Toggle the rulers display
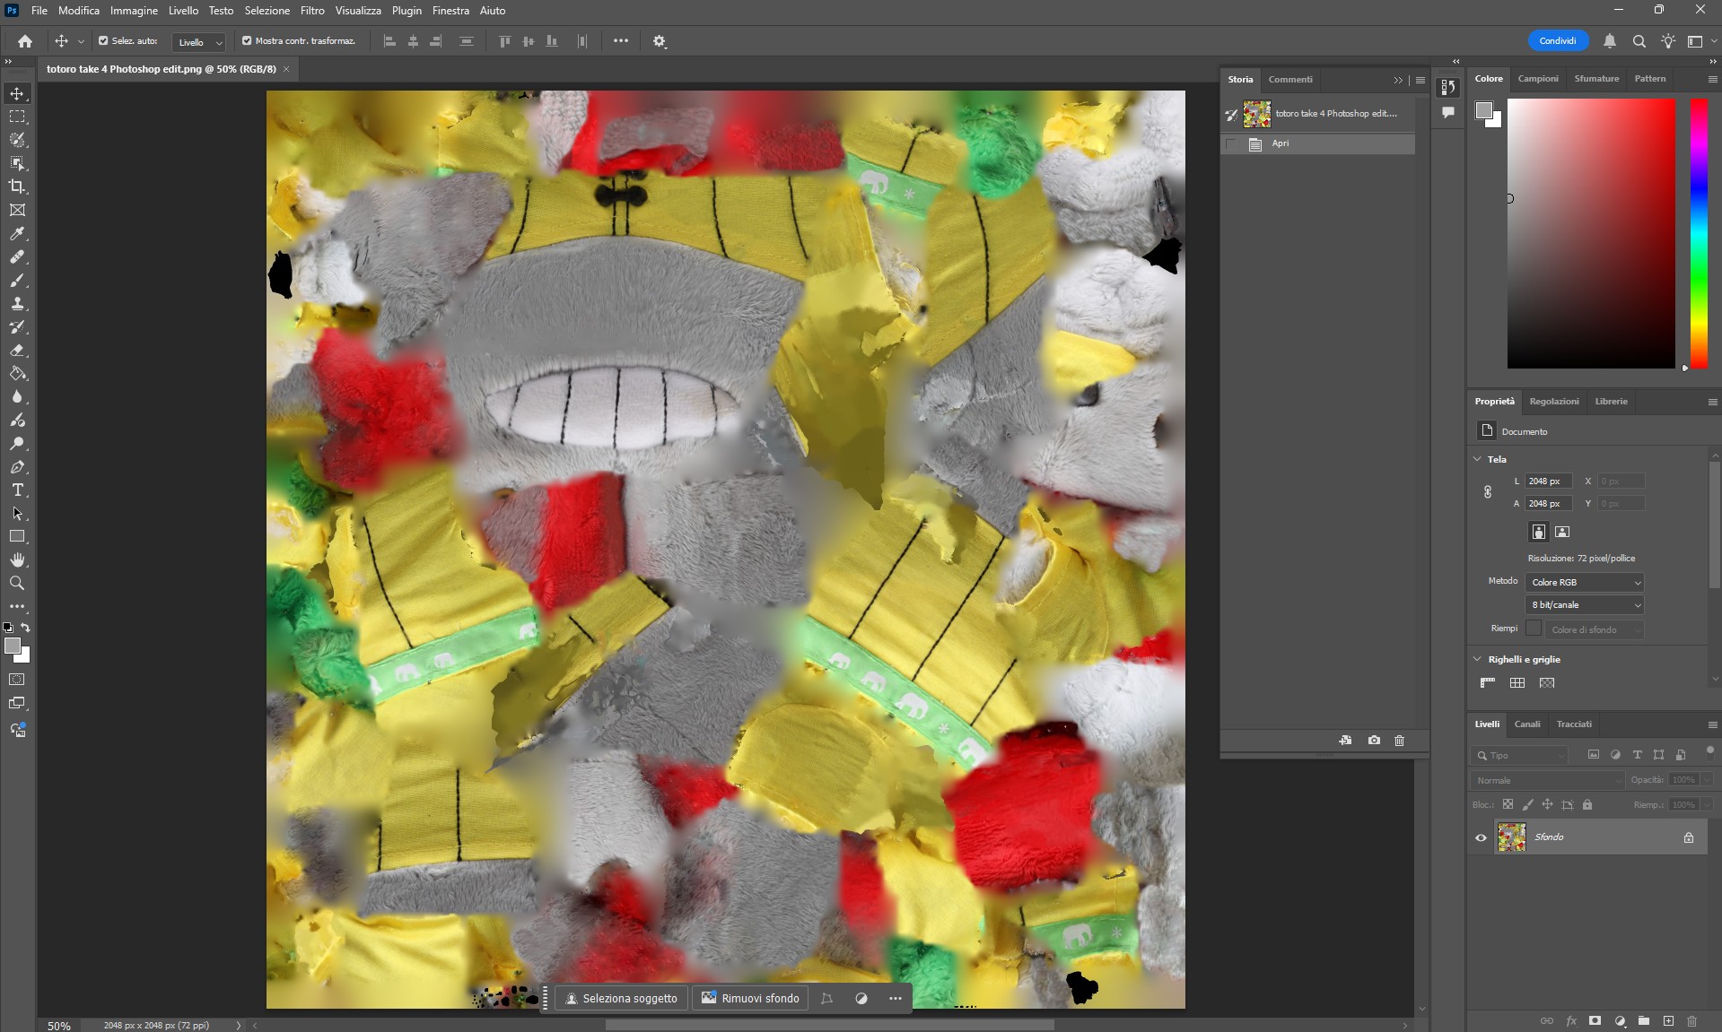 tap(1488, 682)
